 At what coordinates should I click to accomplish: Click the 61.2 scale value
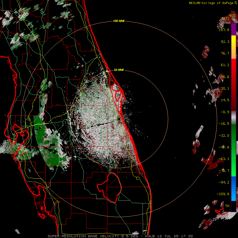225,65
